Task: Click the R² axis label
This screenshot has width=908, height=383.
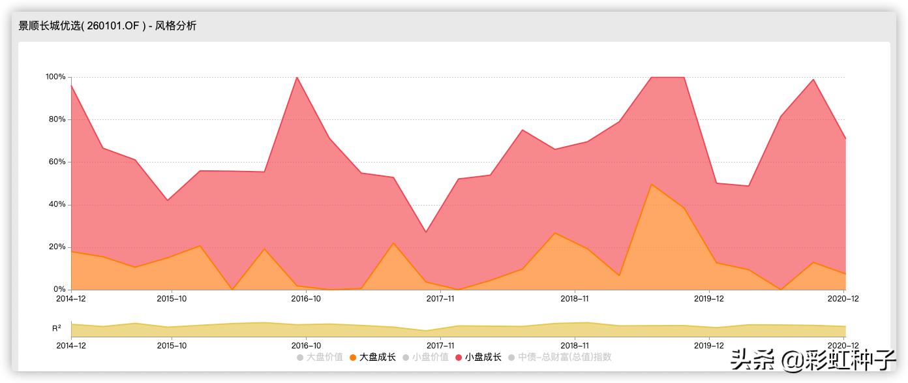Action: (57, 328)
